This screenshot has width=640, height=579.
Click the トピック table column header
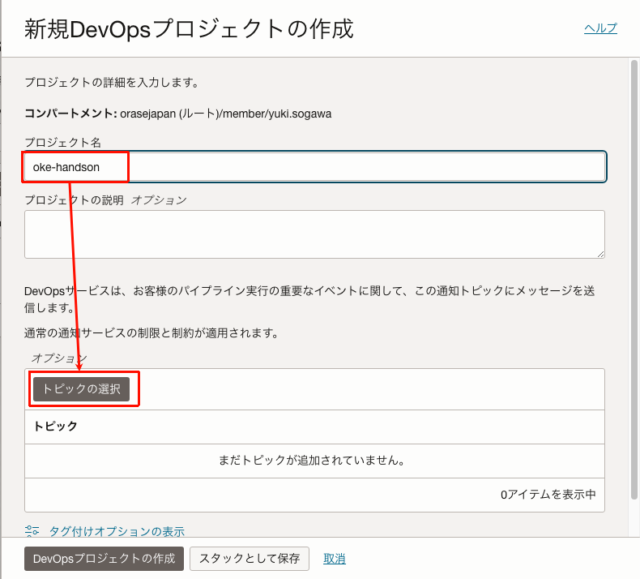pyautogui.click(x=56, y=426)
